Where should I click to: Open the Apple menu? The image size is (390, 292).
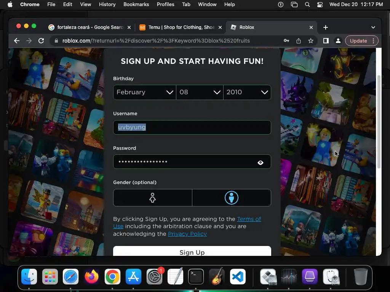[x=10, y=5]
